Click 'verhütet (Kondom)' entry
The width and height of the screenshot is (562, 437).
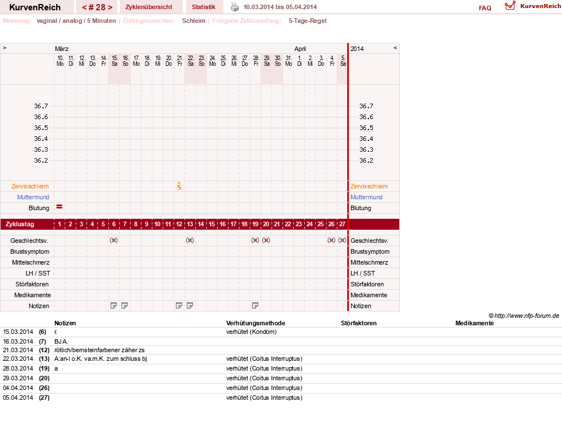click(251, 332)
